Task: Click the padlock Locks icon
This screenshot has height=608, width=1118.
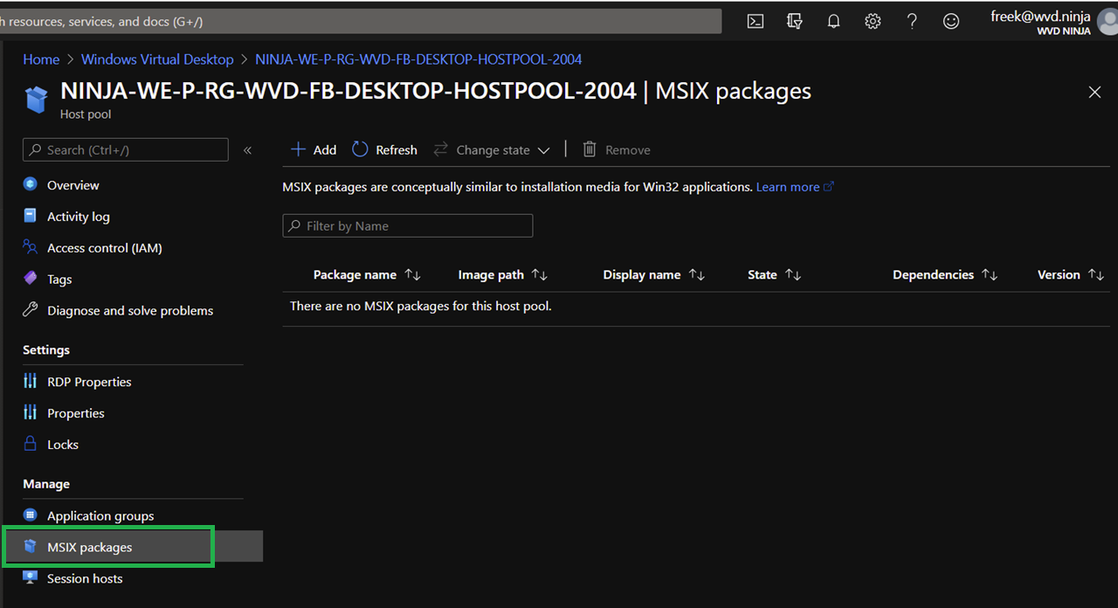Action: point(31,444)
